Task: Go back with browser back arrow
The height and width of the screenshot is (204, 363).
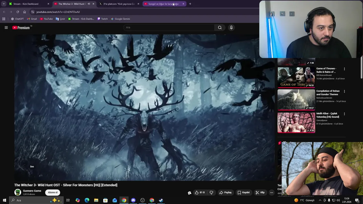Action: point(4,12)
